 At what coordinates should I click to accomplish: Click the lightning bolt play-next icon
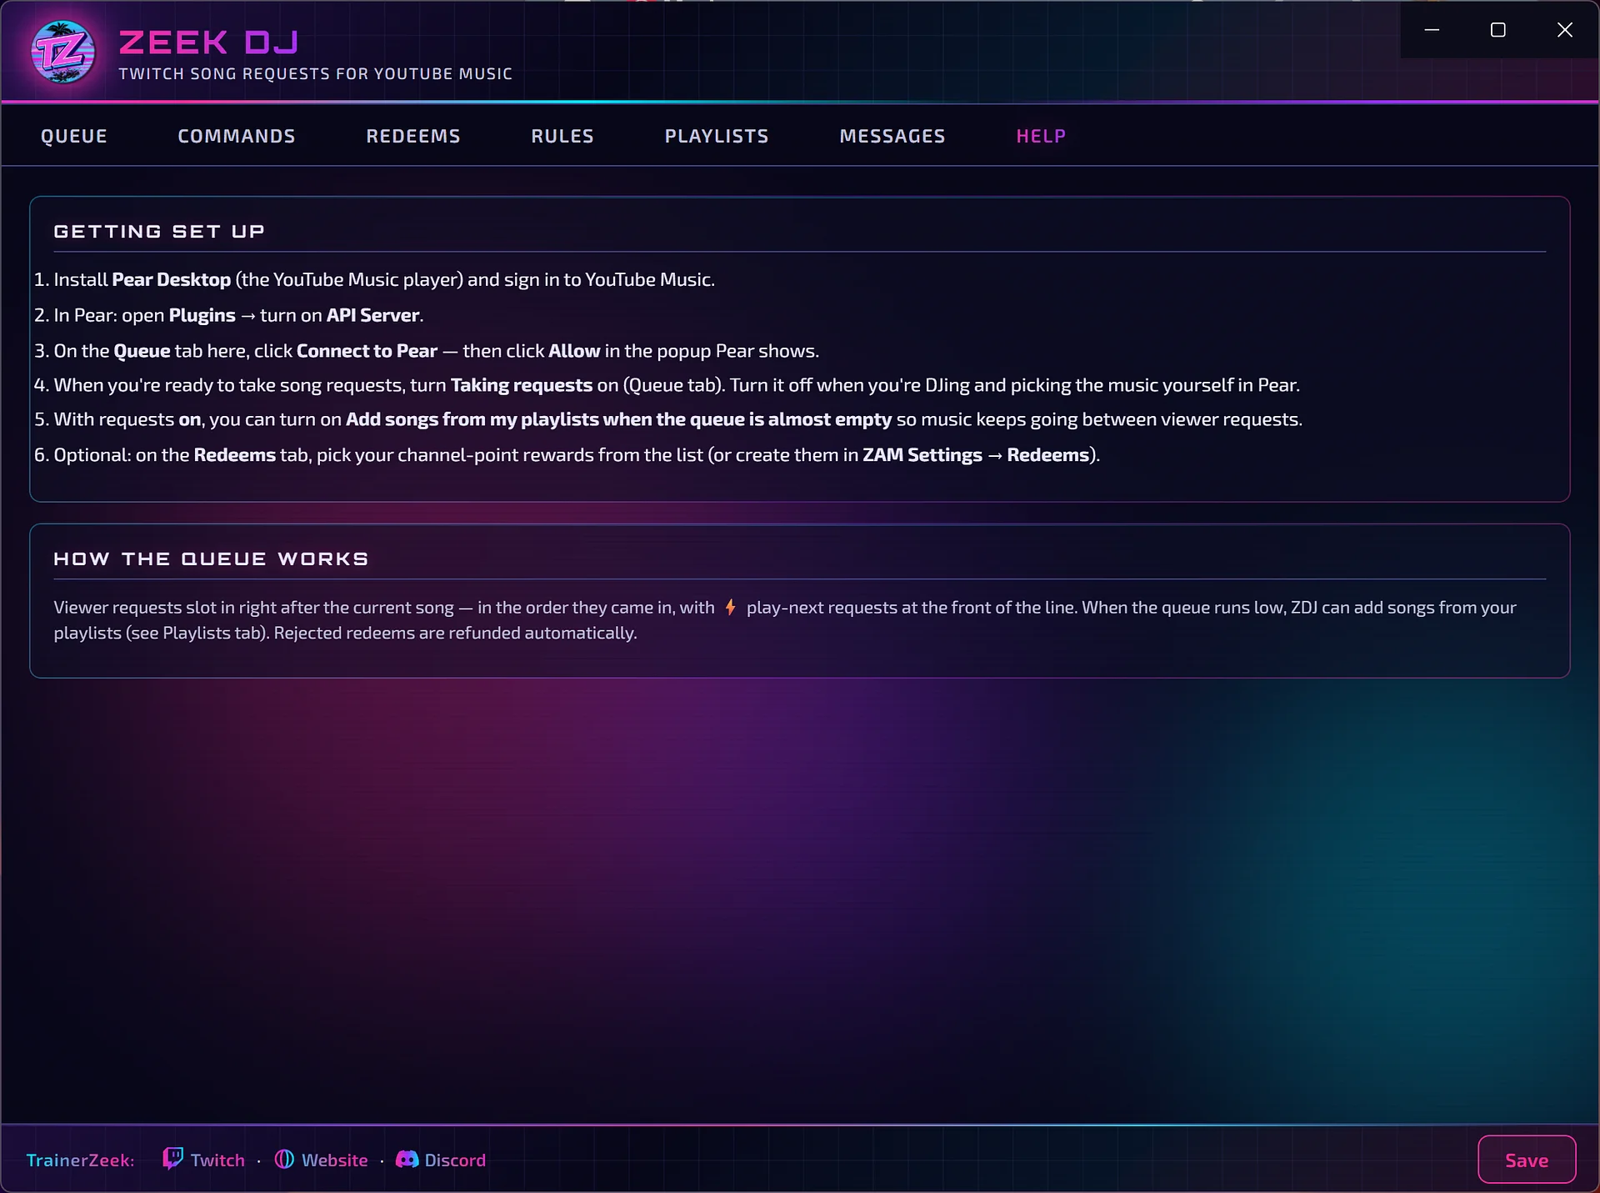[730, 608]
